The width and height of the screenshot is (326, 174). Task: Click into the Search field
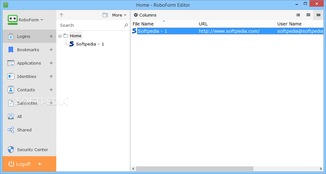click(x=92, y=25)
